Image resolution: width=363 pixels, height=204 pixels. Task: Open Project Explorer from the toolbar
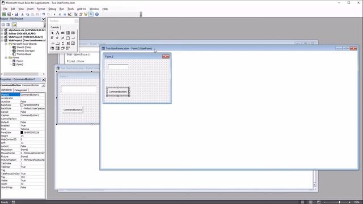point(75,14)
